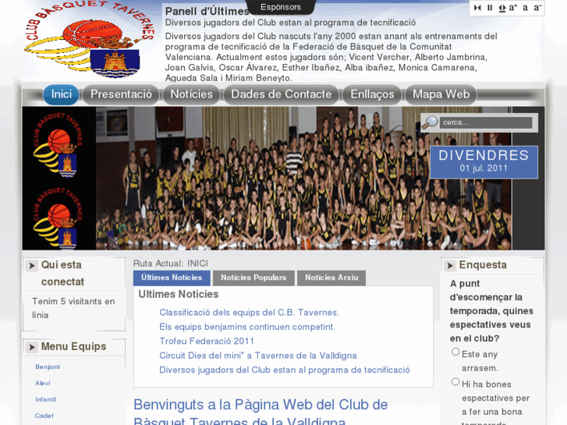
Task: Click the poll question 'A punt d'escomençar la temporada'
Action: point(491,311)
